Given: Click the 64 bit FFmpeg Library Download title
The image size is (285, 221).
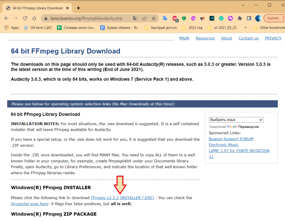Looking at the screenshot, I should click(65, 51).
